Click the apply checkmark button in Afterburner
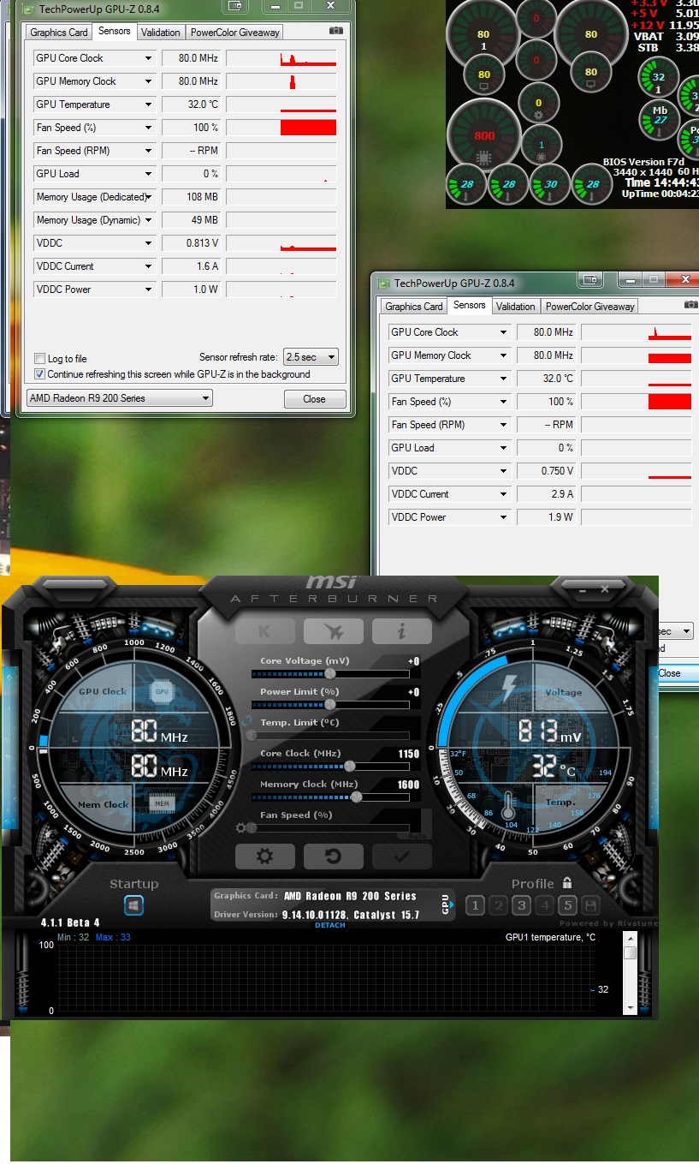Viewport: 699px width, 1164px height. coord(402,856)
